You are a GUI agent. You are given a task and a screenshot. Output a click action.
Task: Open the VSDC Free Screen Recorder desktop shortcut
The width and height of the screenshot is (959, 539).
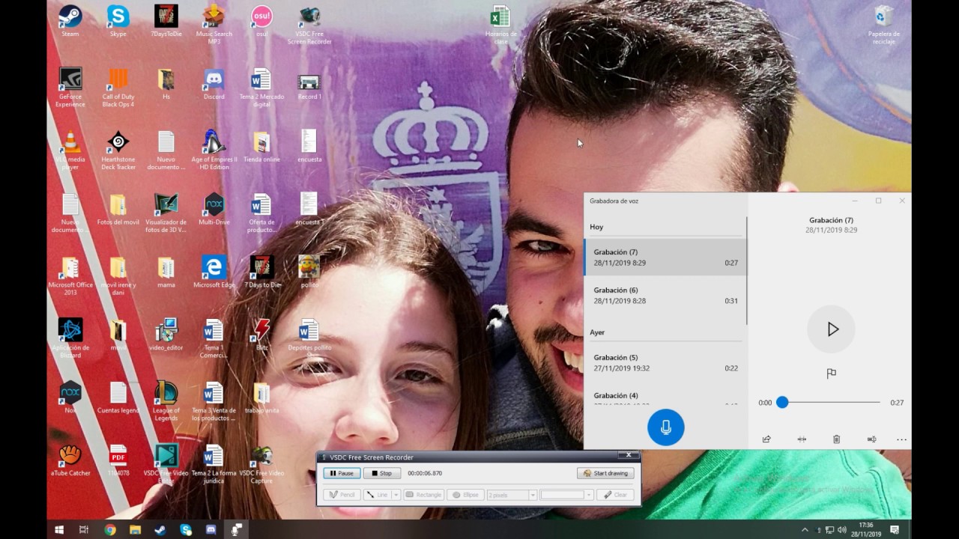coord(309,24)
